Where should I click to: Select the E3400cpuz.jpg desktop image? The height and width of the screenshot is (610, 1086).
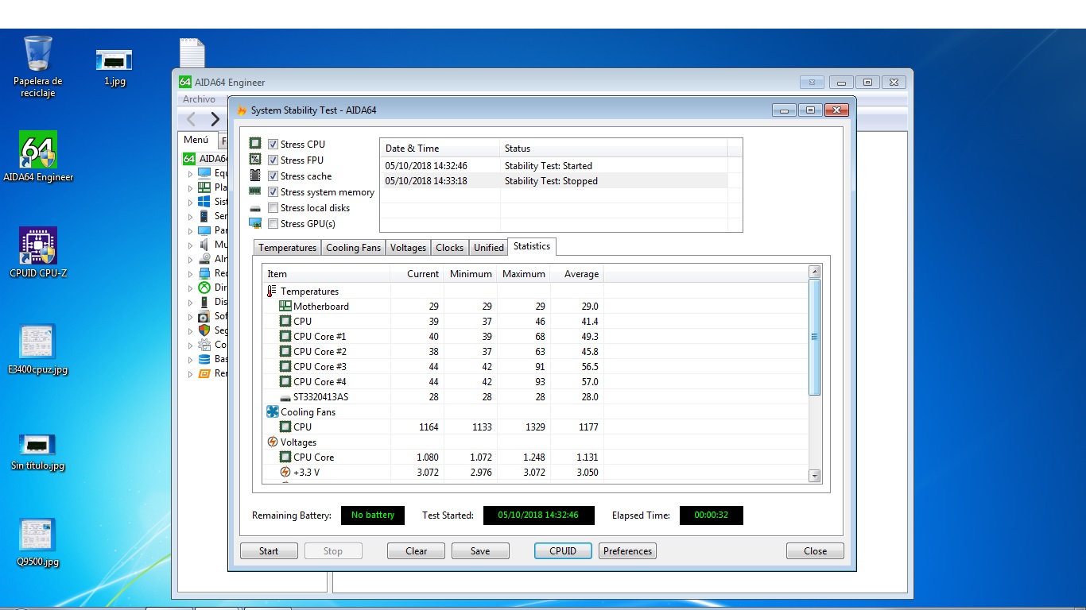[x=38, y=350]
